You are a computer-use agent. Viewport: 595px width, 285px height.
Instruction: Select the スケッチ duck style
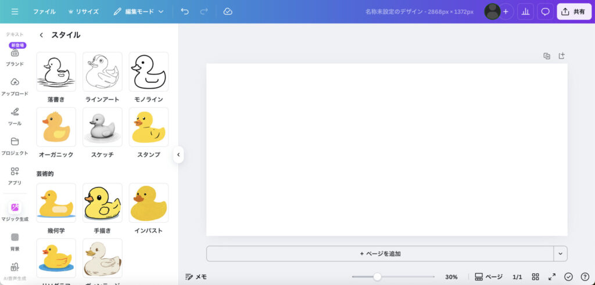(102, 127)
